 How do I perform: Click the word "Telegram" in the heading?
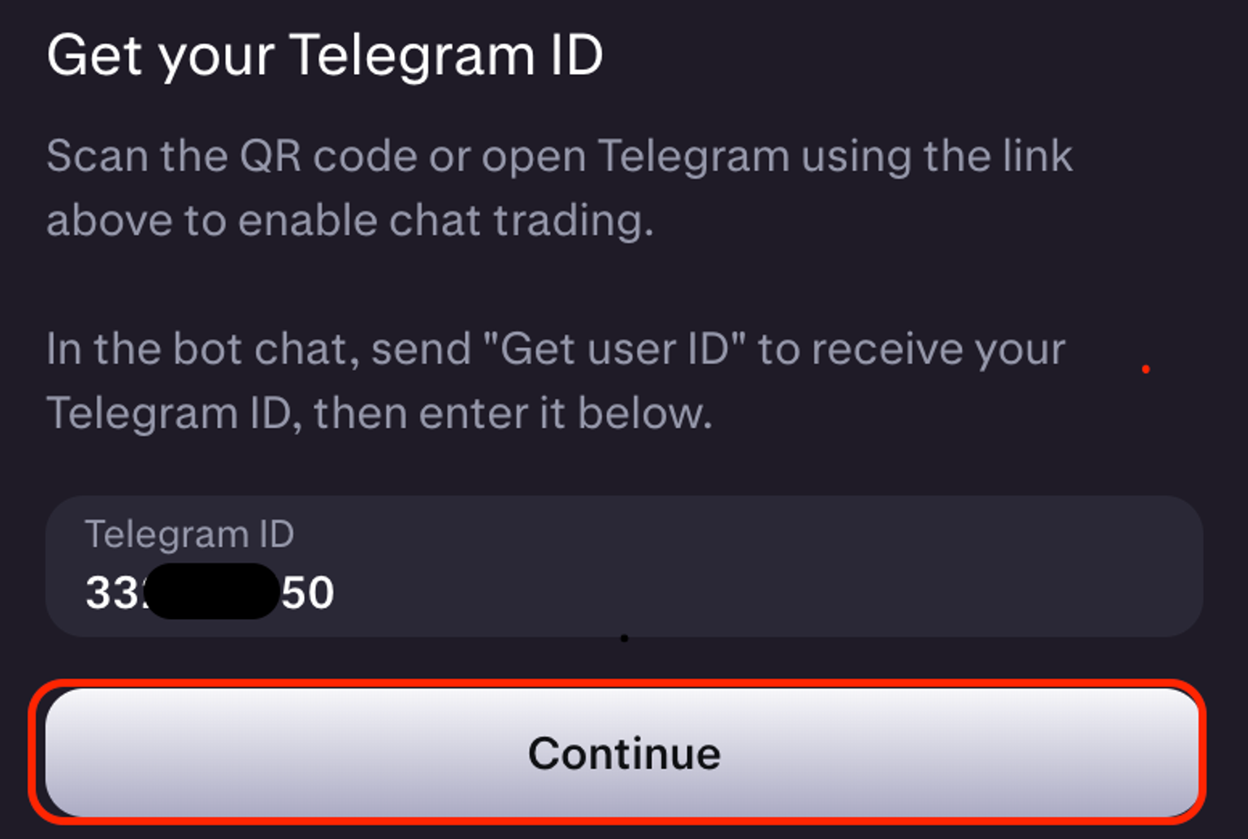pyautogui.click(x=412, y=55)
